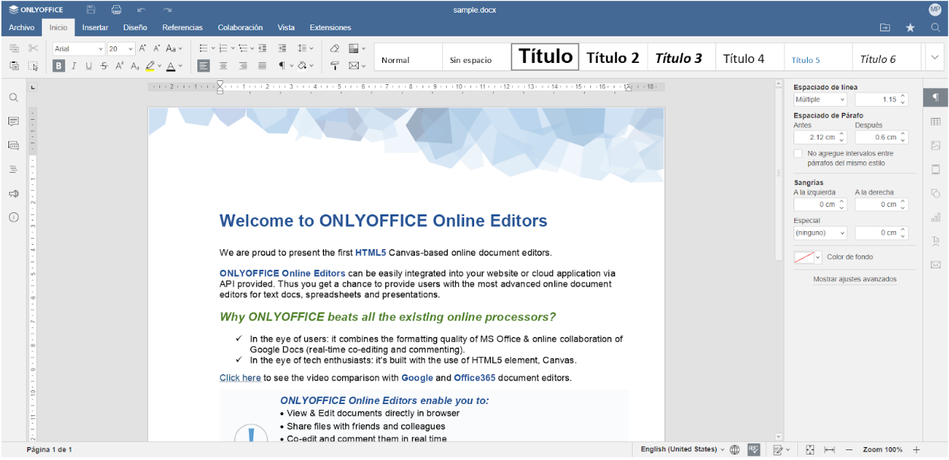
Task: Open the Archivo menu
Action: (21, 27)
